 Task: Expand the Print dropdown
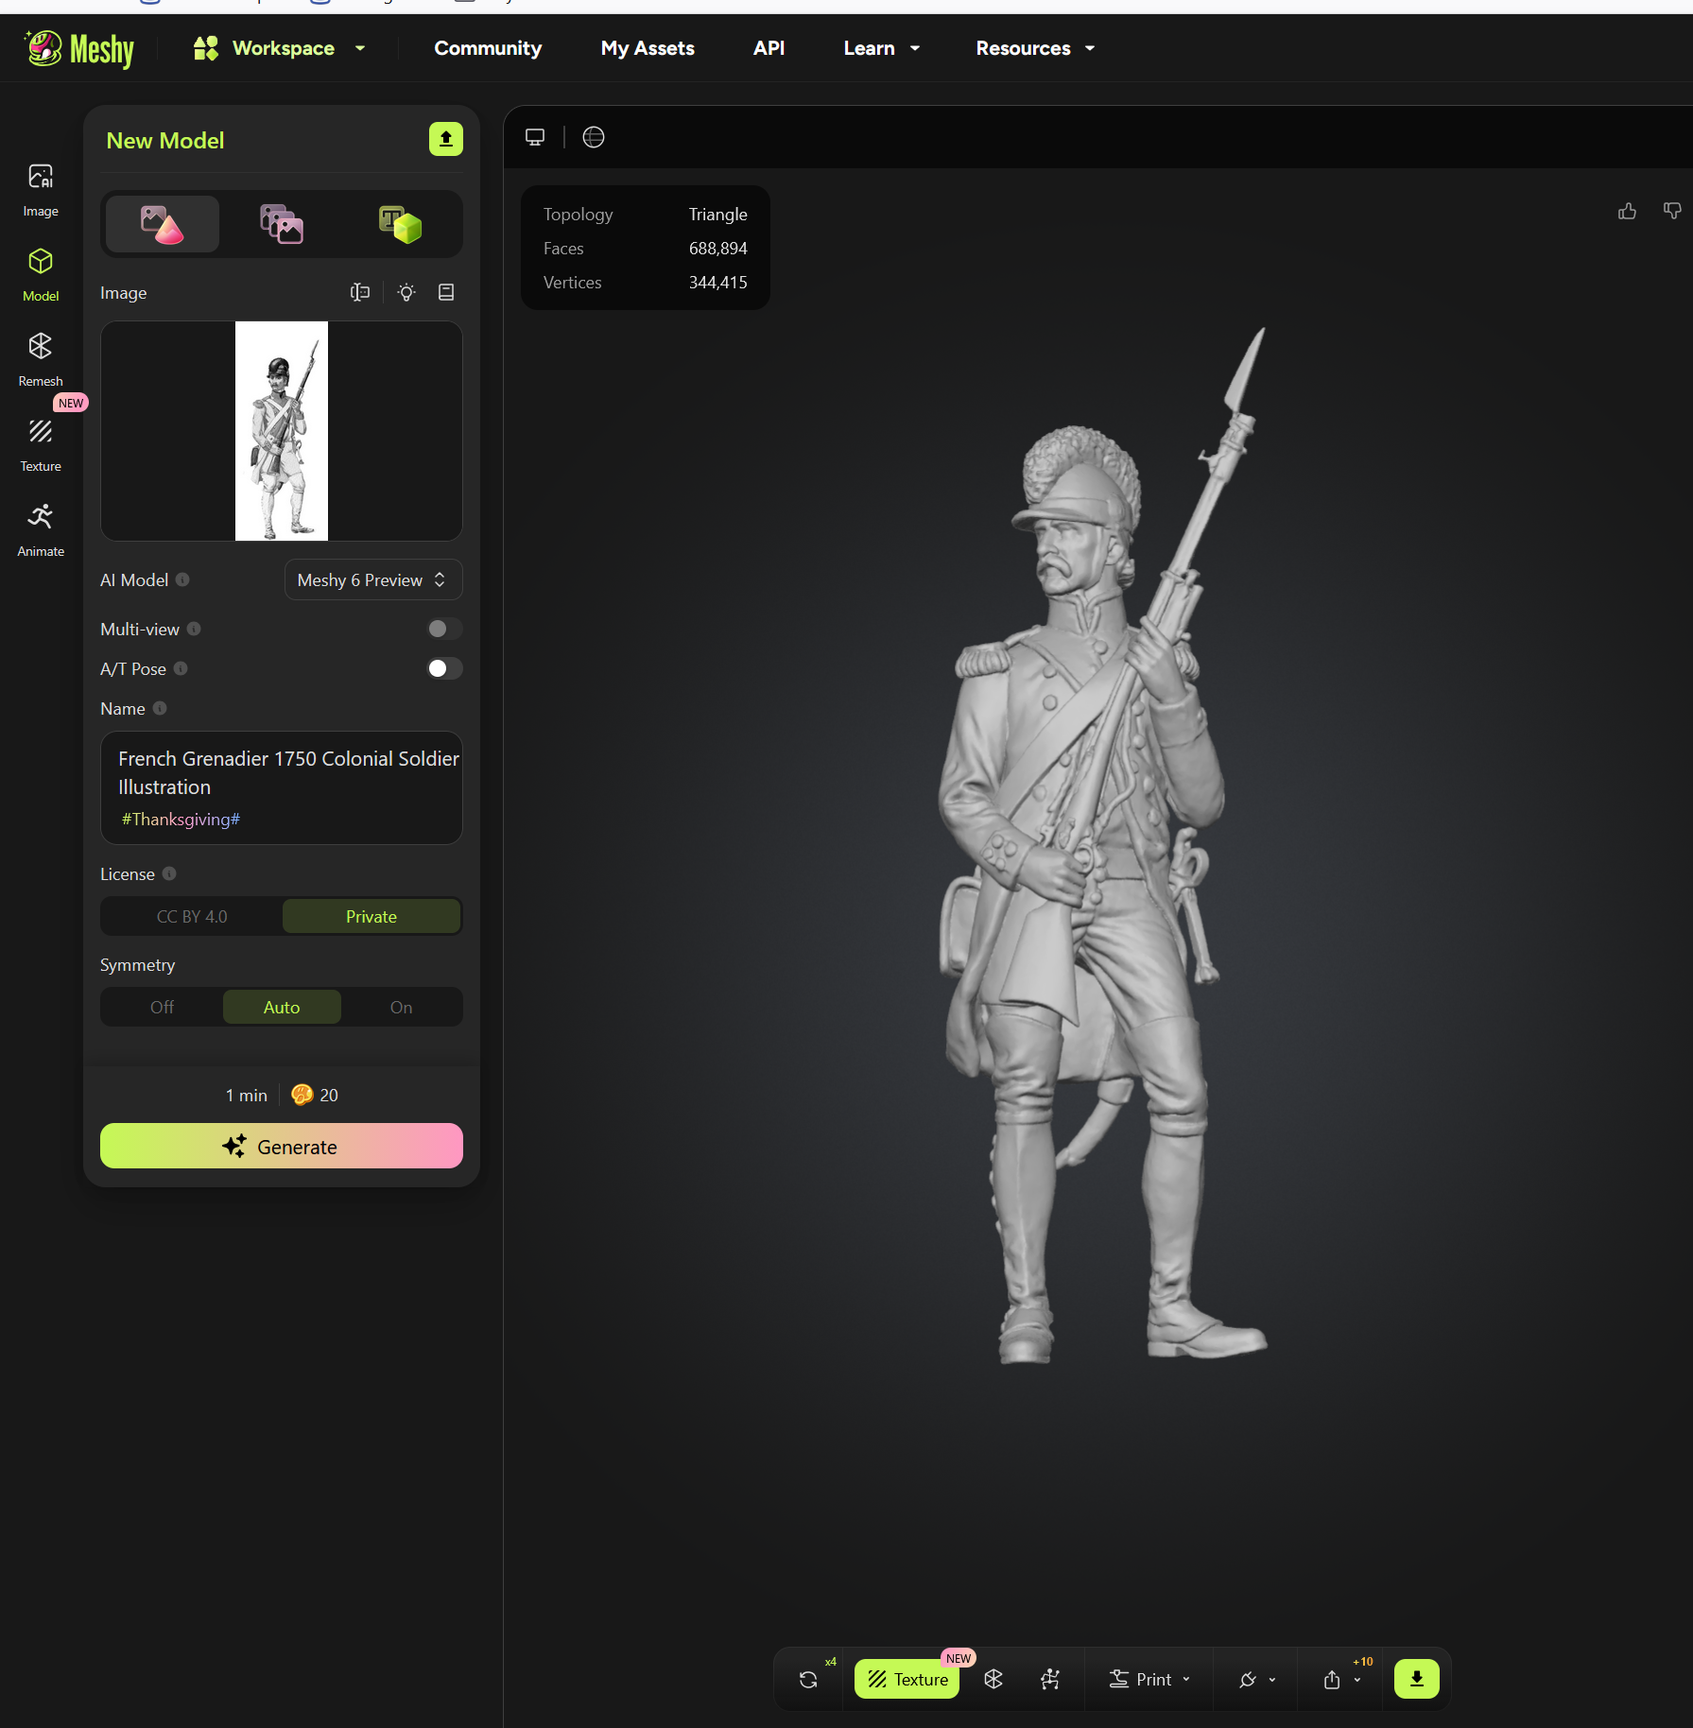(1149, 1679)
